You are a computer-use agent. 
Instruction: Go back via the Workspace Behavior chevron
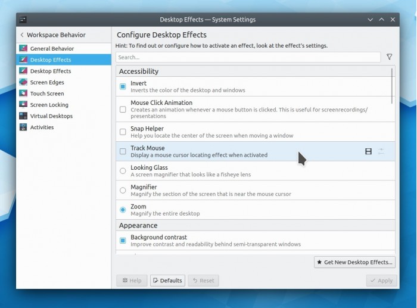tap(22, 35)
